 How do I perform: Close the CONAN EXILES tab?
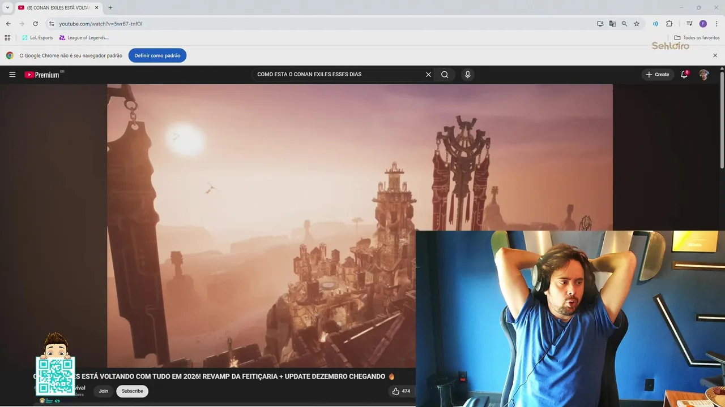[96, 7]
